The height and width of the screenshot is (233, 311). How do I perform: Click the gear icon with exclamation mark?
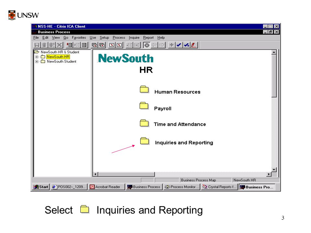[52, 45]
